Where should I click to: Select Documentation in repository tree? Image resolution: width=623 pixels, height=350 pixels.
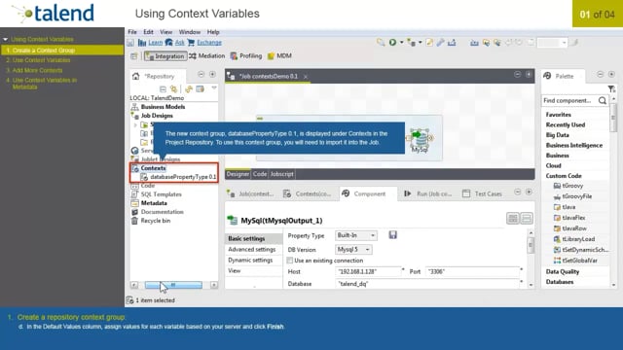pos(163,212)
